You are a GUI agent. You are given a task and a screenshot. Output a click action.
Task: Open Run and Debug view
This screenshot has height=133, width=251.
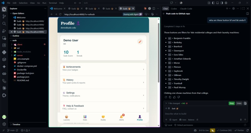(4, 31)
